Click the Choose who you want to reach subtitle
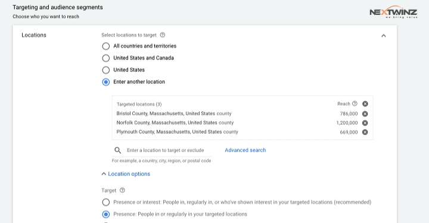This screenshot has height=223, width=429. [46, 17]
